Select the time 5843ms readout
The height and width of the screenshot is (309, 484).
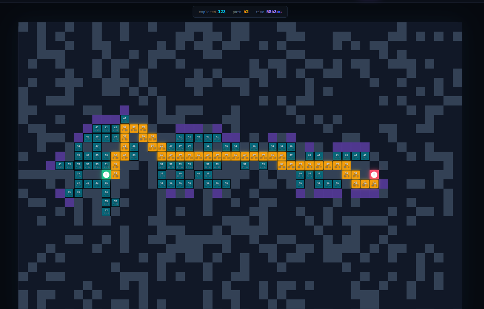269,12
